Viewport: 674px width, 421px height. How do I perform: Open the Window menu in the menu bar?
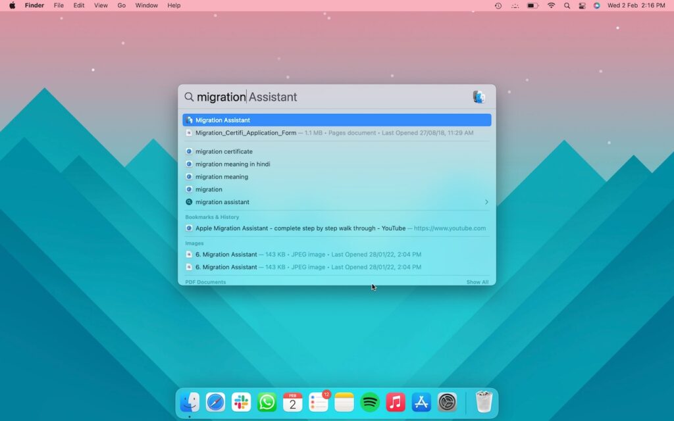click(146, 5)
